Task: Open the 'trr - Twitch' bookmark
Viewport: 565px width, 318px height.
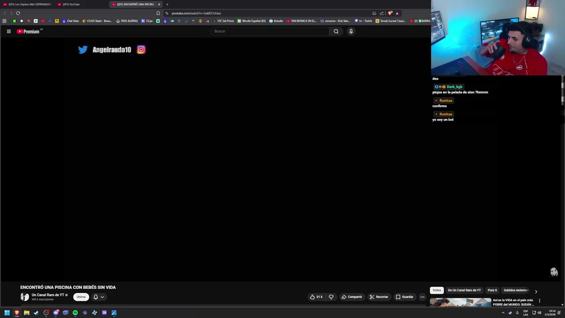Action: (x=364, y=21)
